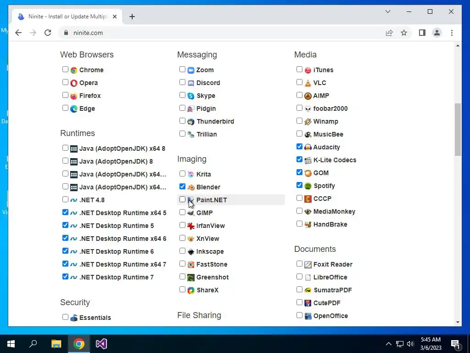
Task: Click the Zoom app icon
Action: coord(191,70)
